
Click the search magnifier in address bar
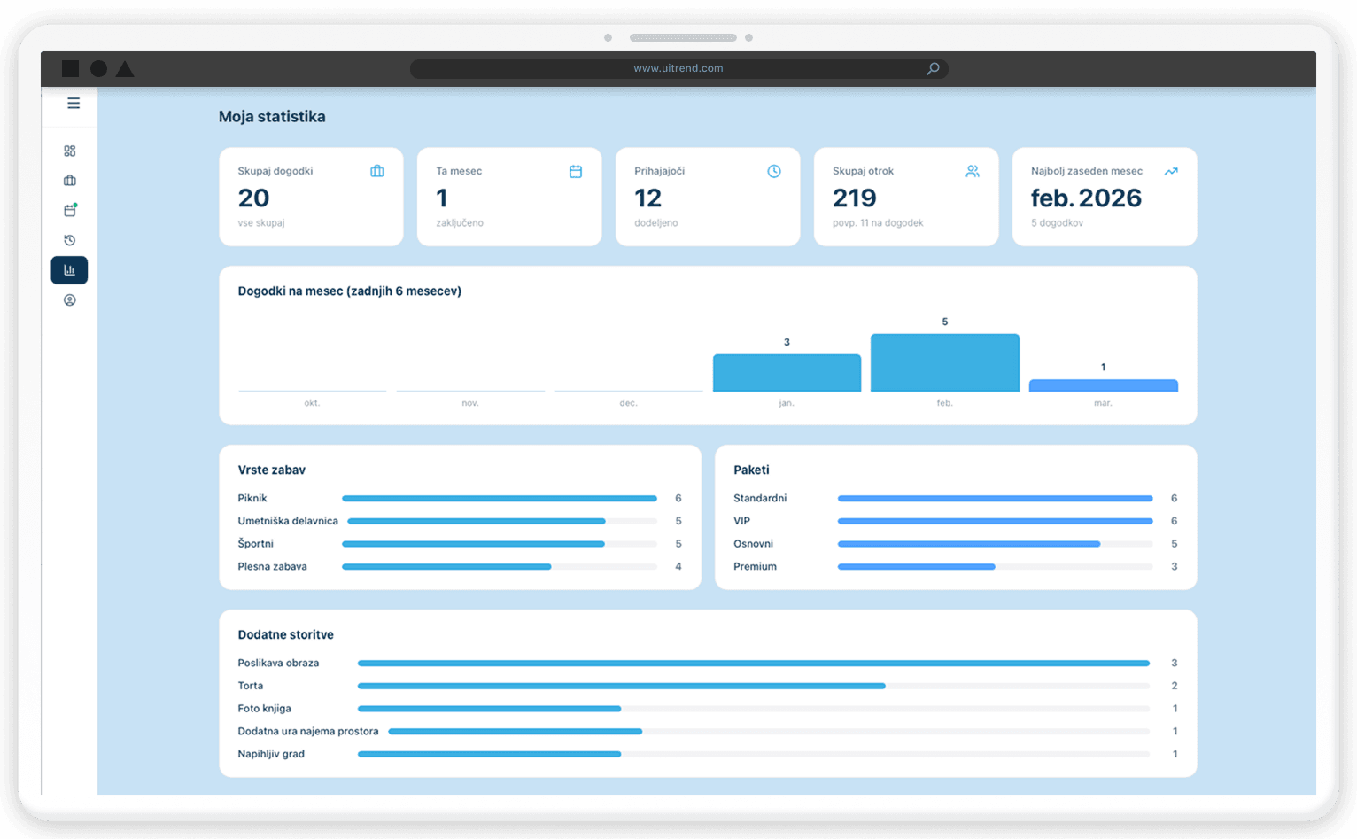(933, 69)
